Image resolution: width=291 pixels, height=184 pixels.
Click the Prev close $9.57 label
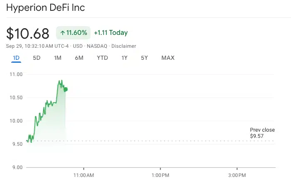(x=262, y=133)
